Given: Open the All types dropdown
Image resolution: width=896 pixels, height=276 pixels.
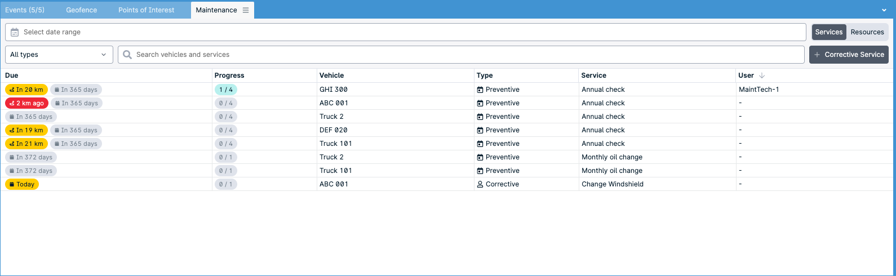Looking at the screenshot, I should coord(59,55).
